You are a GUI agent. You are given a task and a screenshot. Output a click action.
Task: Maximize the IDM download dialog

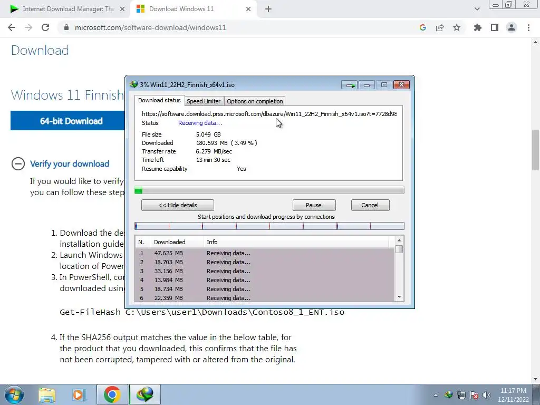click(384, 85)
